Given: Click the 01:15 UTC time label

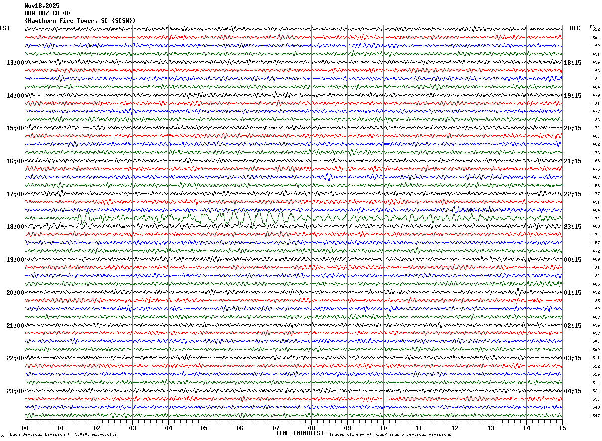Looking at the screenshot, I should 572,293.
